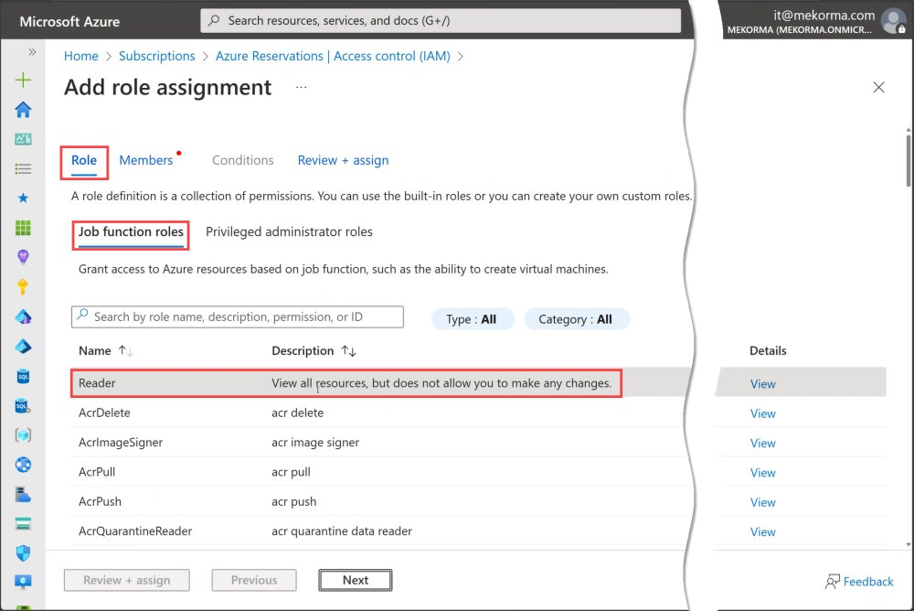Image resolution: width=914 pixels, height=611 pixels.
Task: Click the green plus Create a resource icon
Action: click(23, 80)
